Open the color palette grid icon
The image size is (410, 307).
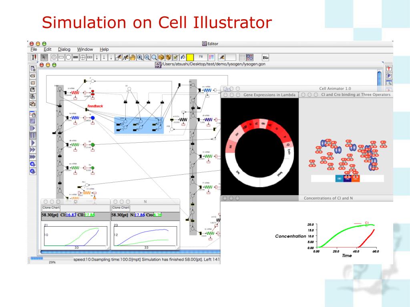tap(211, 58)
